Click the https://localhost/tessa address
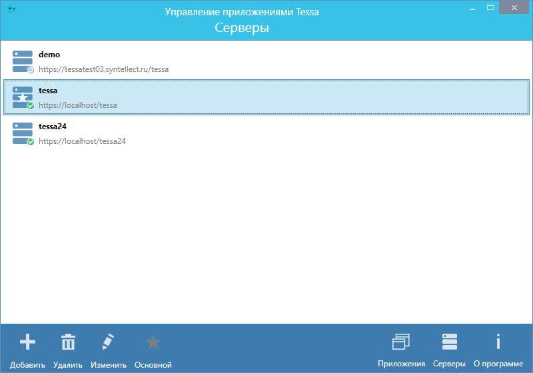This screenshot has width=533, height=373. coord(78,105)
